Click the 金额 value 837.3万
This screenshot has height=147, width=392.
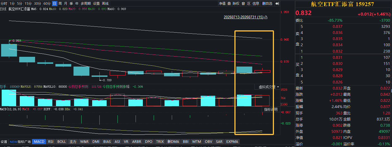tap(383, 119)
